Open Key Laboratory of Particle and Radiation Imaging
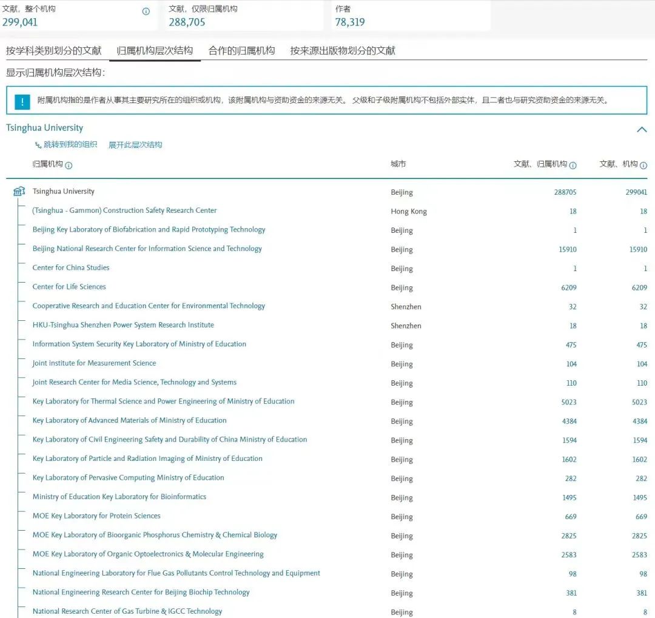655x618 pixels. point(147,458)
